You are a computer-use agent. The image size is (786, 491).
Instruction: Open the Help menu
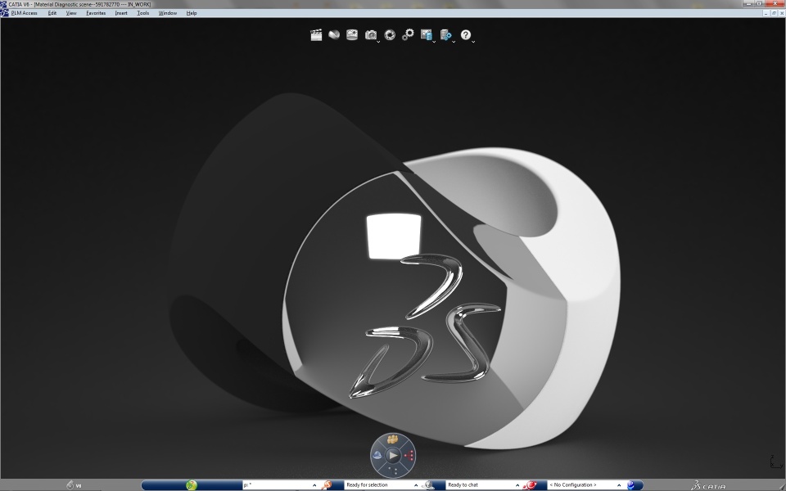tap(192, 13)
